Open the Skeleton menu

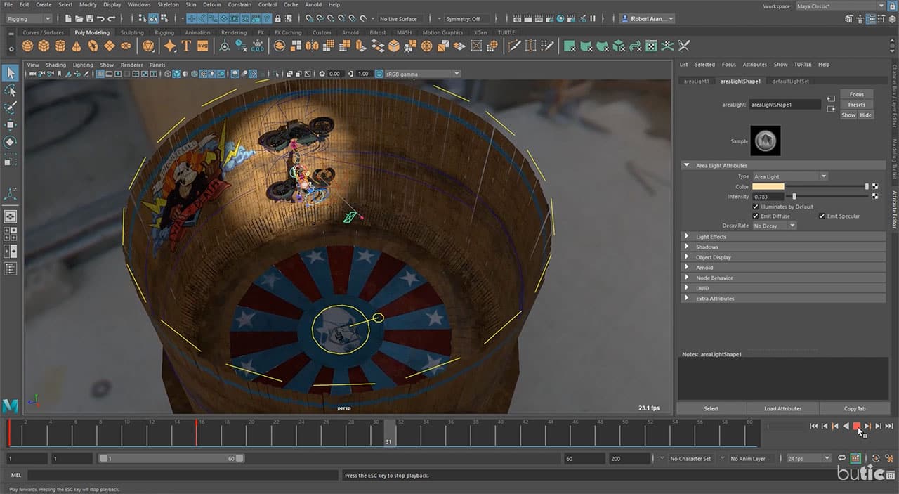pyautogui.click(x=168, y=4)
